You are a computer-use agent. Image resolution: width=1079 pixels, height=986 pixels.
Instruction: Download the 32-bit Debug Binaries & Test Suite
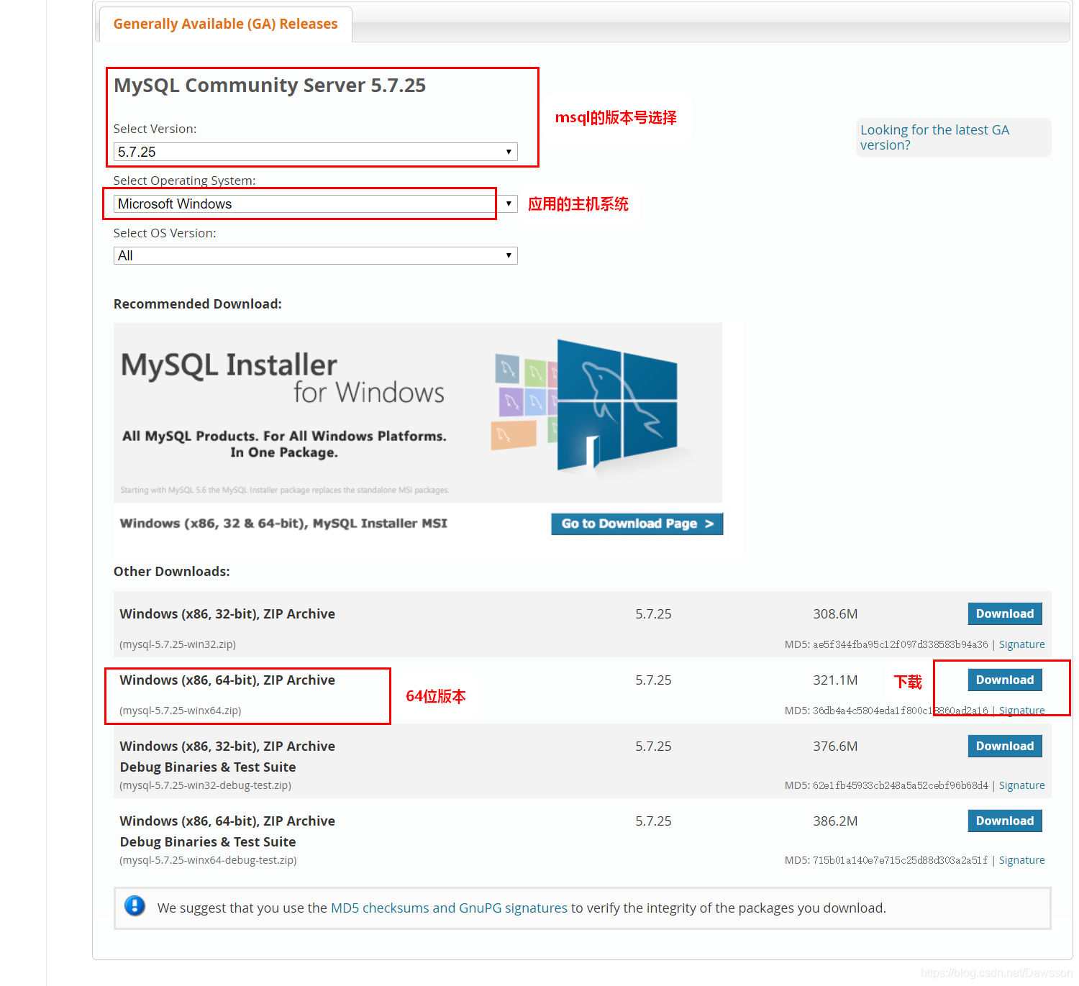pyautogui.click(x=1004, y=746)
